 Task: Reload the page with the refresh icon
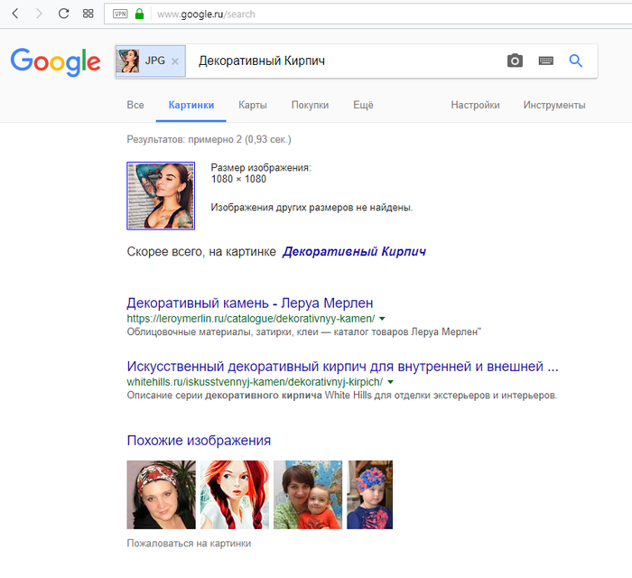coord(64,14)
